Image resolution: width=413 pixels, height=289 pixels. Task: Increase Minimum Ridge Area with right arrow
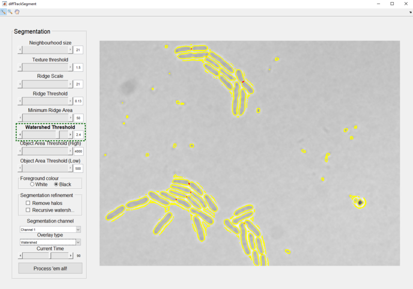point(70,118)
